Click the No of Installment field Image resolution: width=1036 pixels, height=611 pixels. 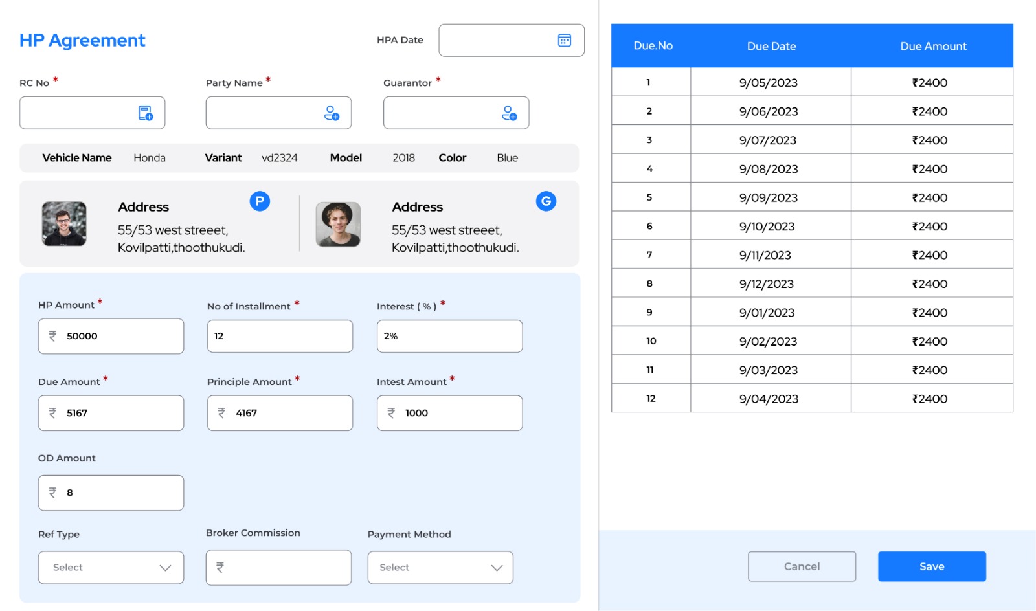[x=280, y=336]
